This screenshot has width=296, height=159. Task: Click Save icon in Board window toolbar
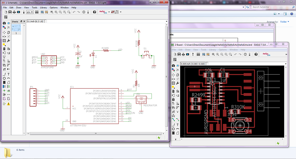(179, 54)
